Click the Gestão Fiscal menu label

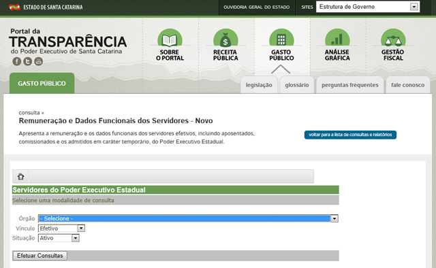[393, 55]
